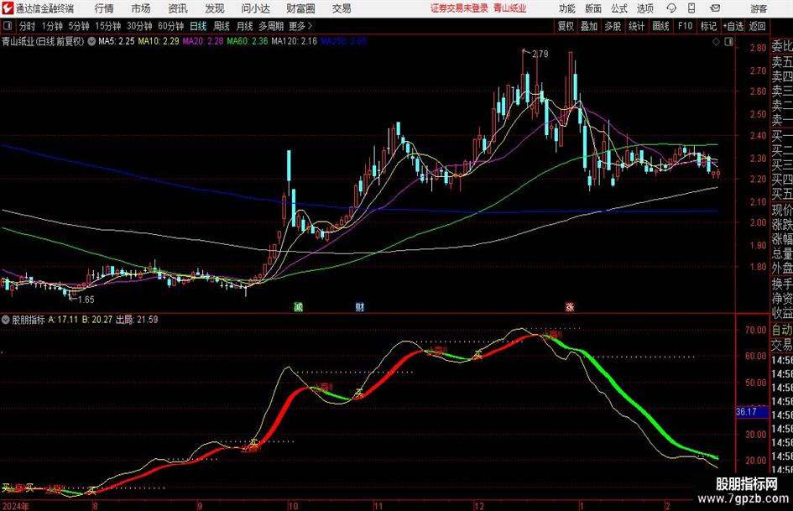The width and height of the screenshot is (793, 511).
Task: Switch to 30分钟 chart period
Action: tap(139, 26)
